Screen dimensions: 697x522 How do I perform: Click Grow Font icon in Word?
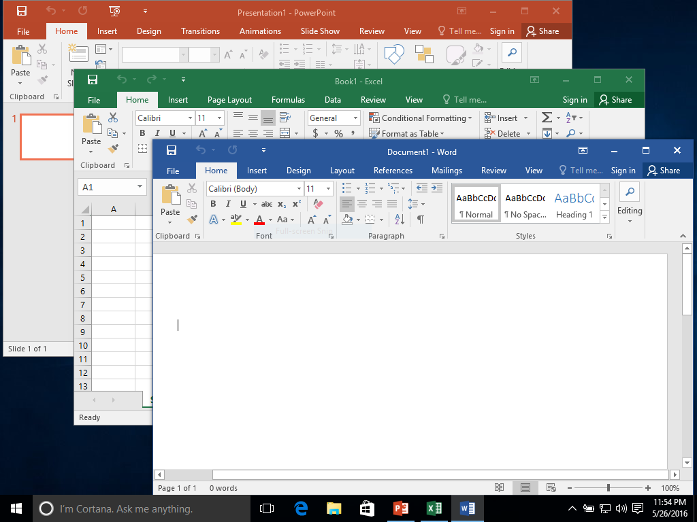point(312,220)
